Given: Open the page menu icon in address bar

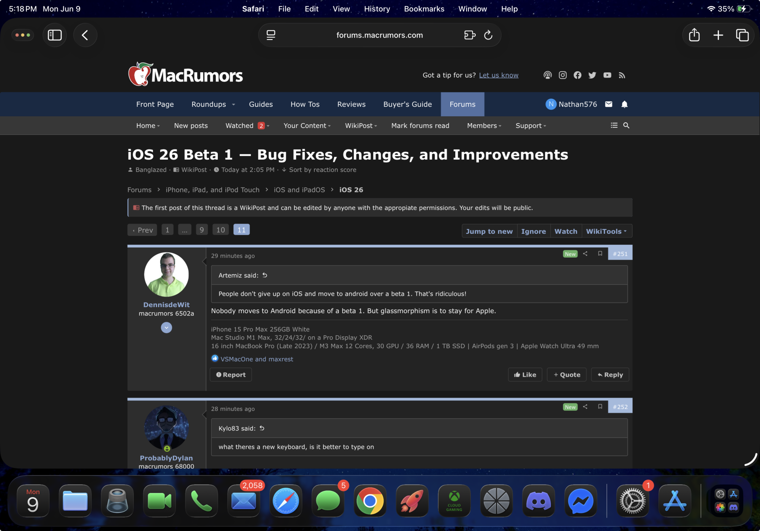Looking at the screenshot, I should coord(271,35).
